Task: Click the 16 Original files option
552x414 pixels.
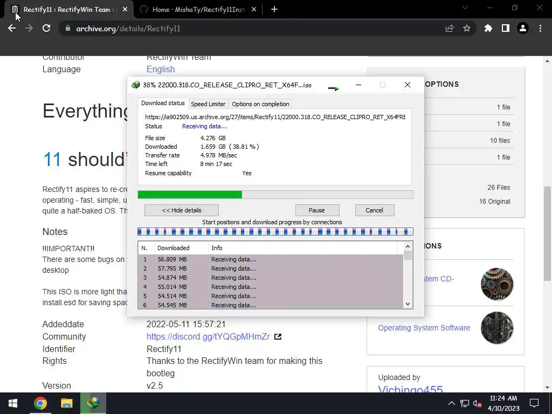Action: 494,202
